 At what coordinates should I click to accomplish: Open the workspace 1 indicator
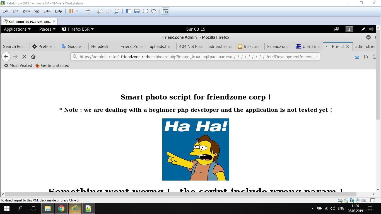(x=349, y=29)
